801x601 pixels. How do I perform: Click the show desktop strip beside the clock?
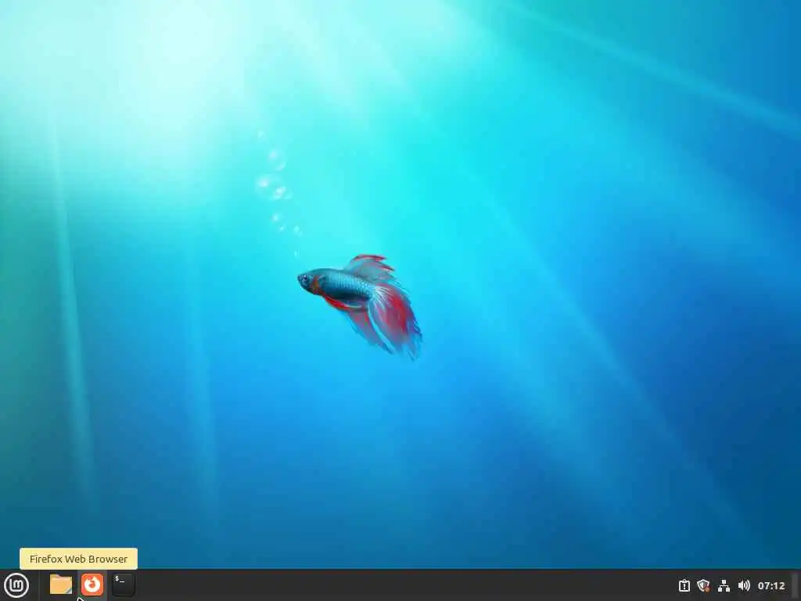point(795,585)
